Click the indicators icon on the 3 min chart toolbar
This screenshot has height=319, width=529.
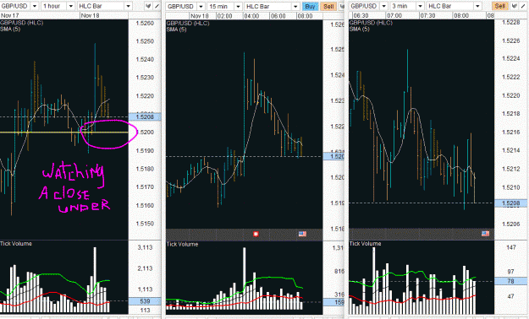514,6
